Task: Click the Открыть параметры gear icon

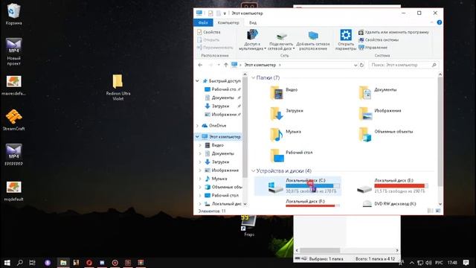Action: 345,39
